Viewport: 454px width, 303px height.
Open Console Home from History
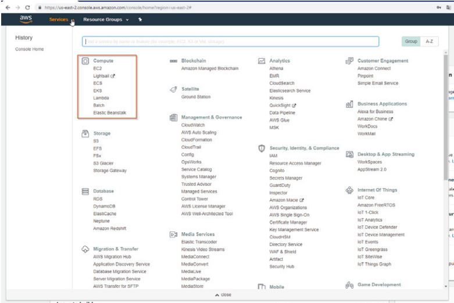pyautogui.click(x=30, y=49)
